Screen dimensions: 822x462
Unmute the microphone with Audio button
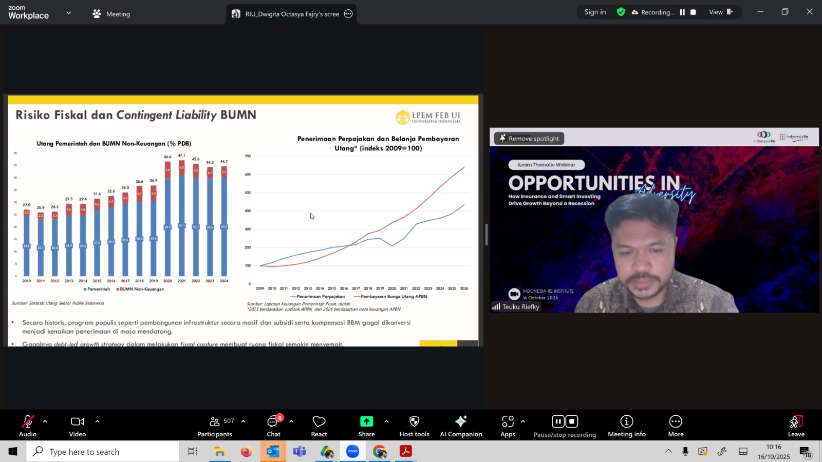click(x=28, y=426)
